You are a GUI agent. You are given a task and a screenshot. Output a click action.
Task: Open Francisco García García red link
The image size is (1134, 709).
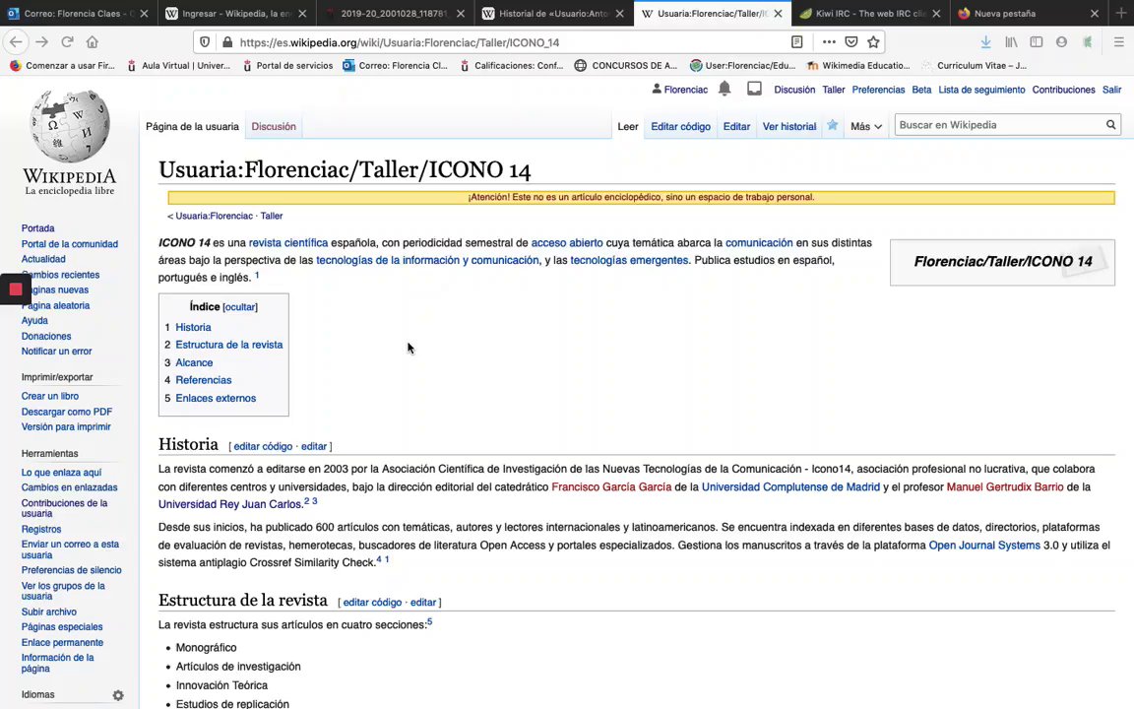coord(611,486)
